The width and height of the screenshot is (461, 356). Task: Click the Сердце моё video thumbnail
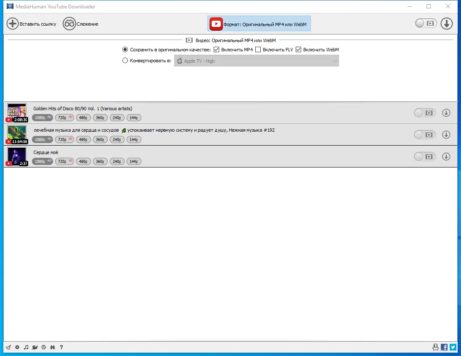[17, 157]
